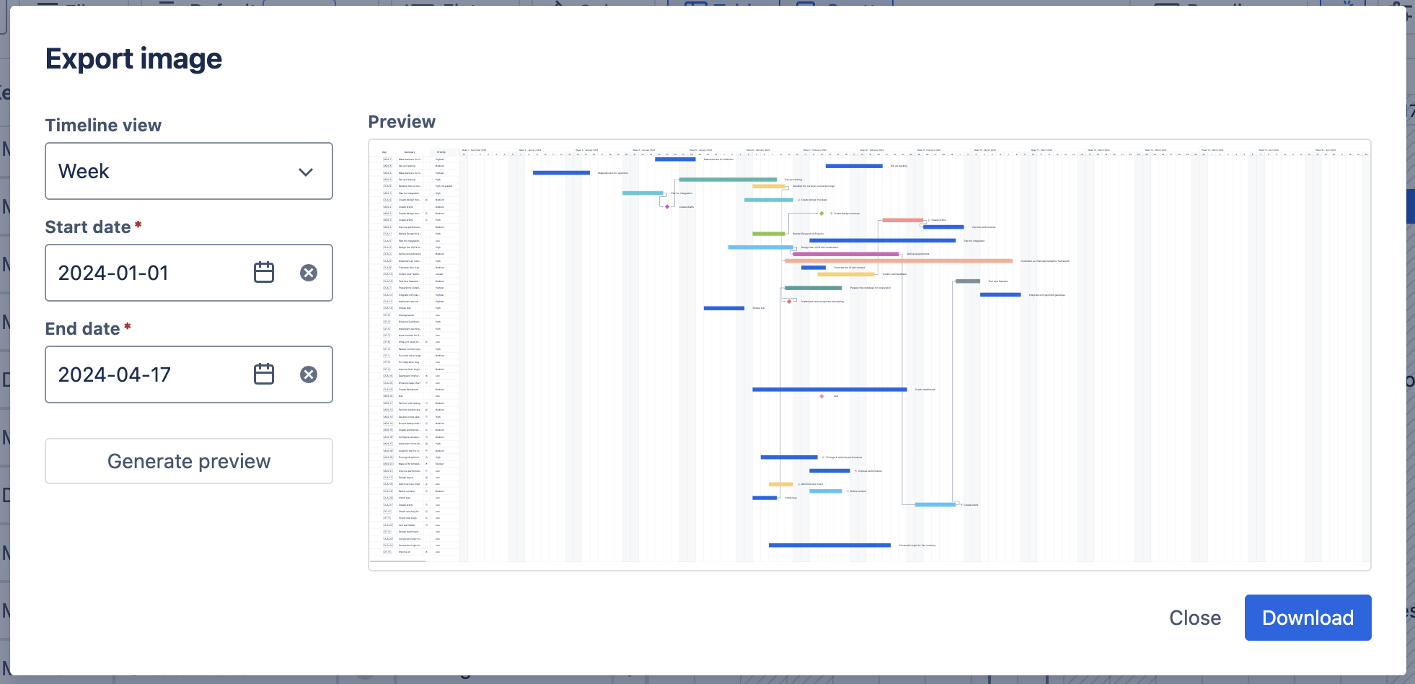Image resolution: width=1415 pixels, height=684 pixels.
Task: Focus the End date input 2024-04-17
Action: pos(144,374)
